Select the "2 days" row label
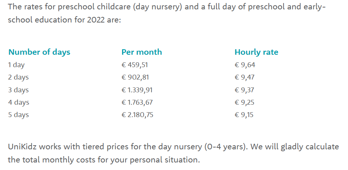This screenshot has height=170, width=348. coord(18,77)
